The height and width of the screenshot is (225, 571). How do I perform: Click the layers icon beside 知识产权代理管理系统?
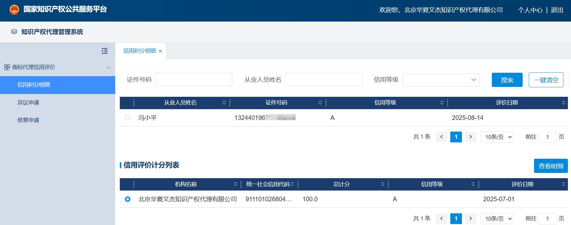click(14, 32)
